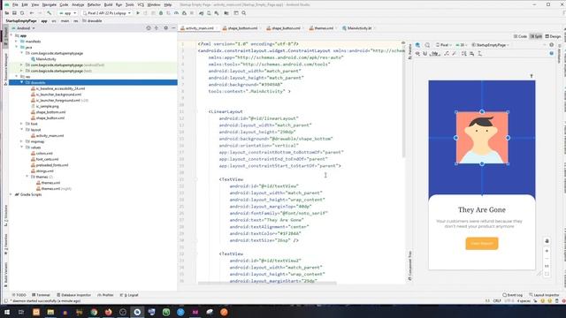Open the API level 30 dropdown in preview
The width and height of the screenshot is (566, 318).
point(462,45)
